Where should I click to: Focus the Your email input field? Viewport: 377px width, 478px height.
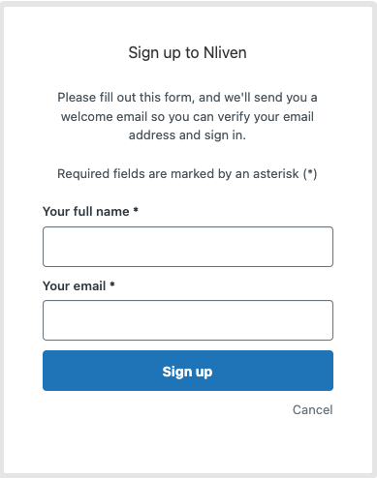(188, 320)
